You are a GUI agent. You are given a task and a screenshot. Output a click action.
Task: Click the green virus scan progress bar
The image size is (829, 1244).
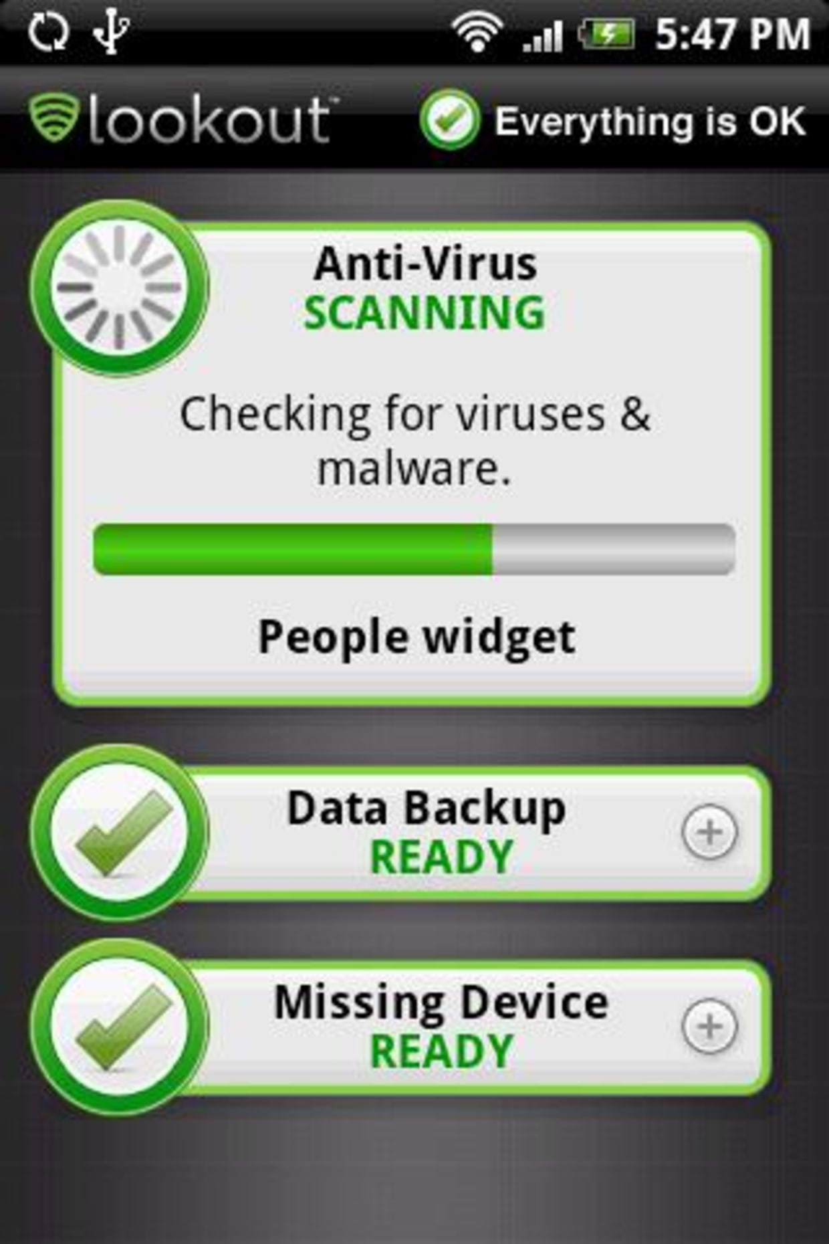(414, 549)
